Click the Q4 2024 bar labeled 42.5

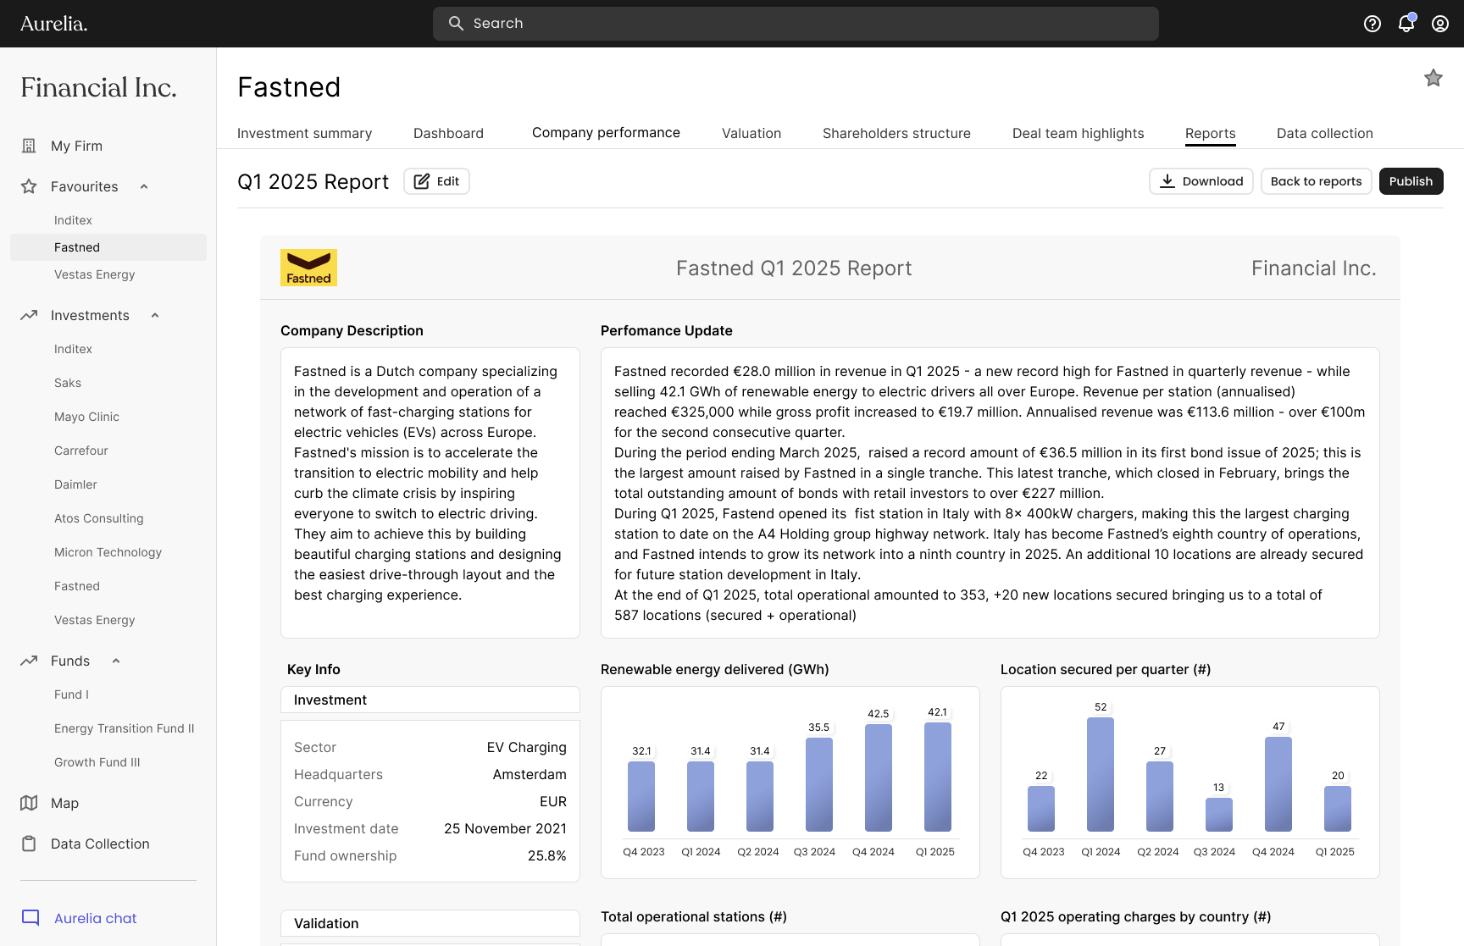pyautogui.click(x=879, y=777)
